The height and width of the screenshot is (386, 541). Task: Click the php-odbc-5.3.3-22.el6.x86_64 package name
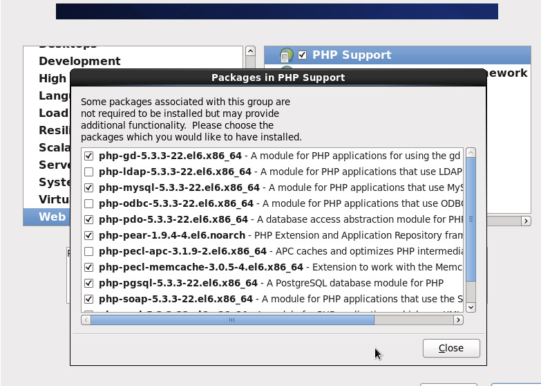[x=176, y=203]
